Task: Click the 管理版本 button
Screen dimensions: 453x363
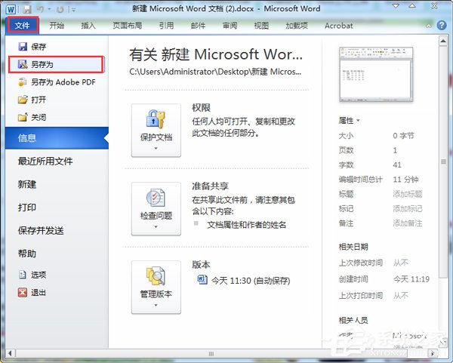Action: tap(156, 287)
